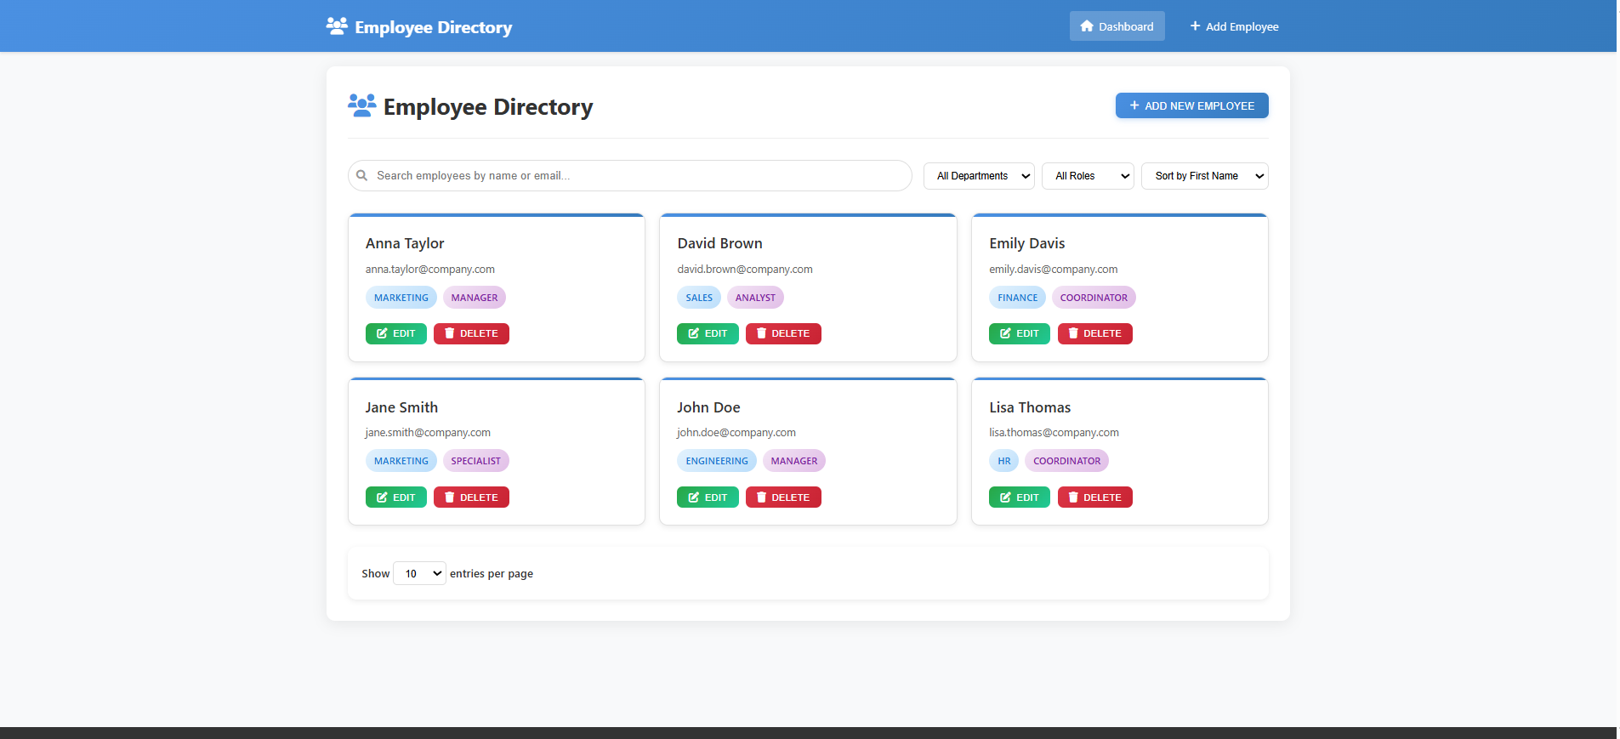This screenshot has width=1620, height=739.
Task: Click the trash icon for John Doe
Action: tap(762, 497)
